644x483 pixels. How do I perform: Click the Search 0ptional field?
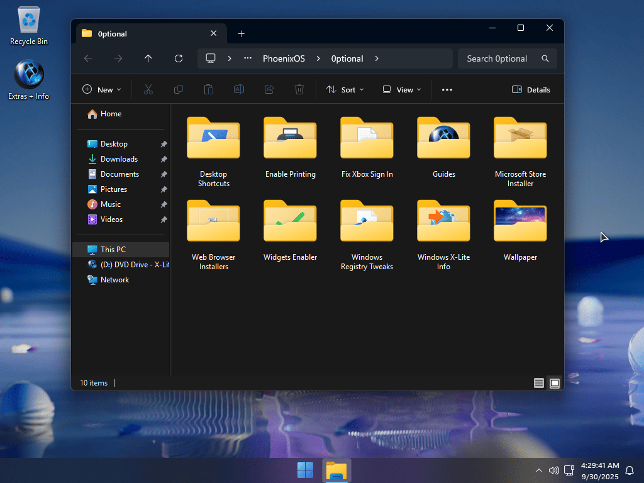500,58
